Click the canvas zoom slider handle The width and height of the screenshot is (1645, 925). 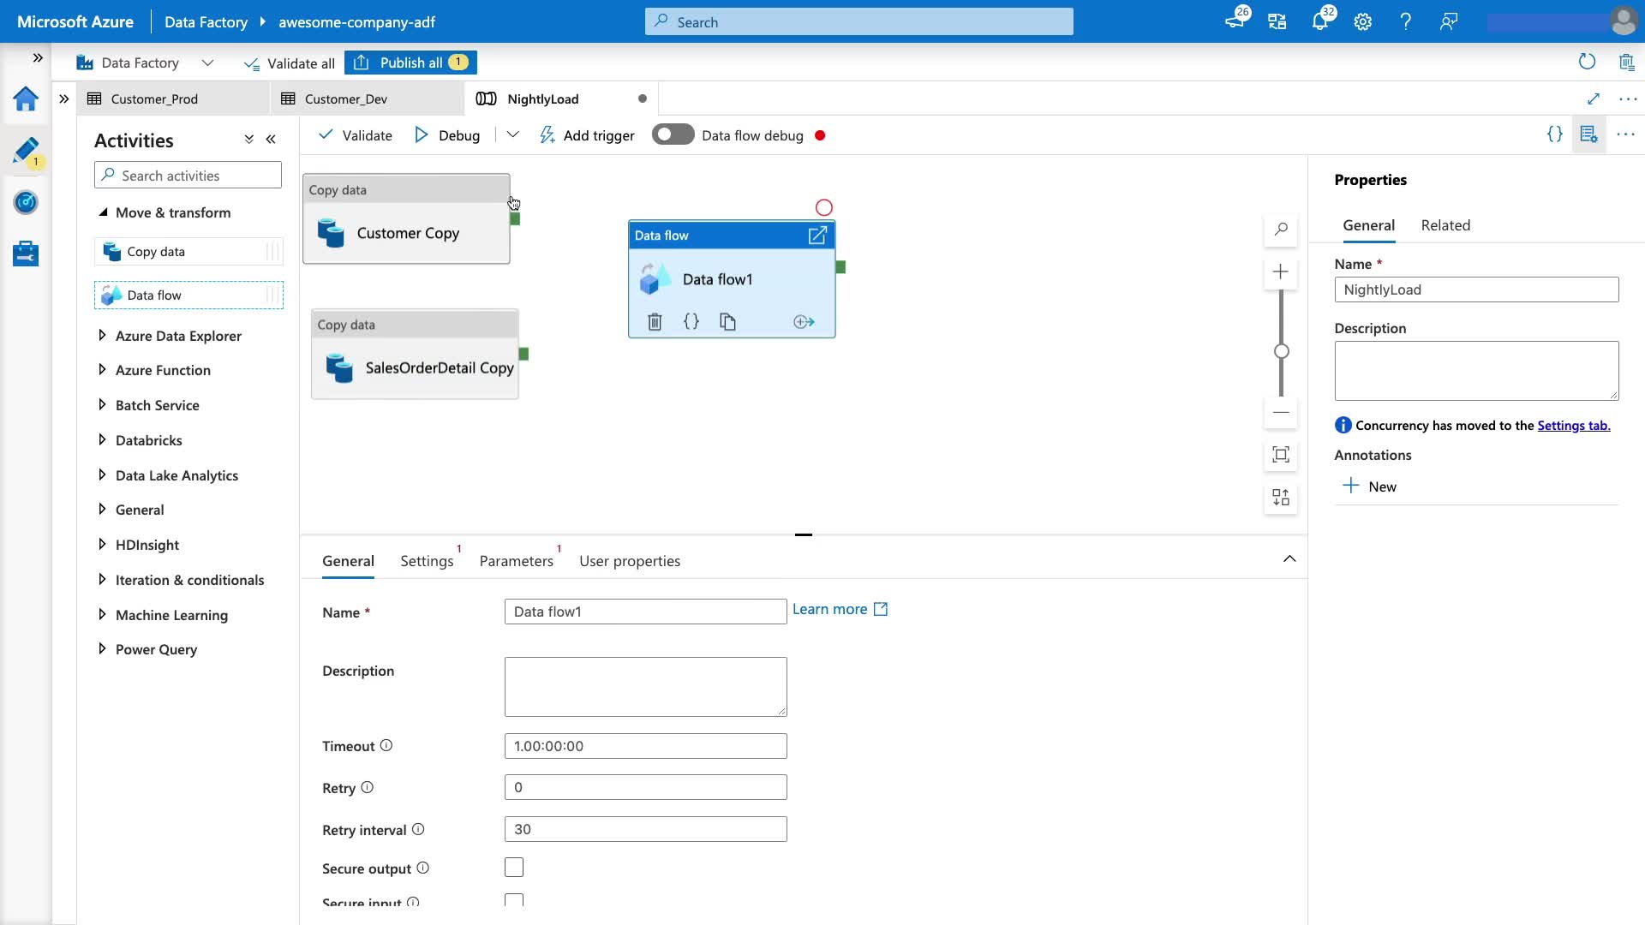tap(1282, 351)
